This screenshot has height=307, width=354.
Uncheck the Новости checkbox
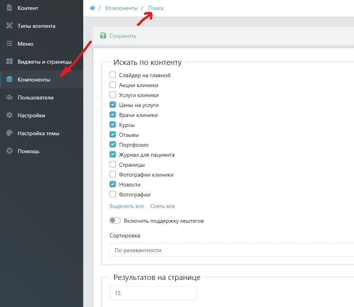click(113, 185)
